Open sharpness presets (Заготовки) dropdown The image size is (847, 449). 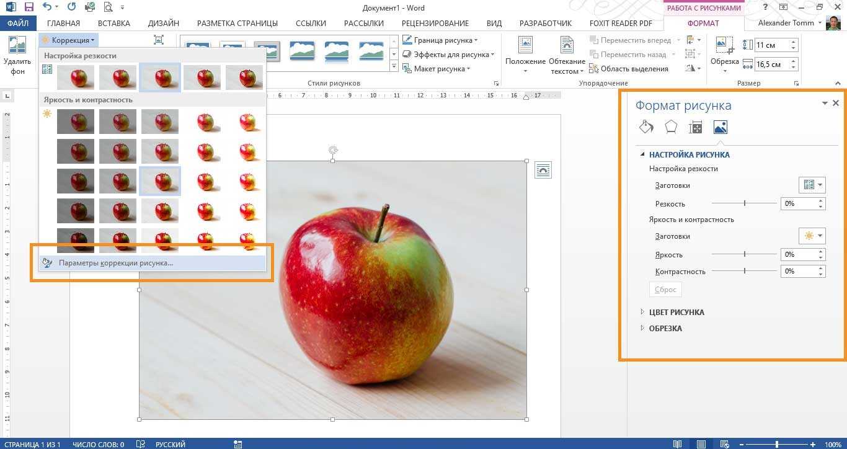(812, 185)
